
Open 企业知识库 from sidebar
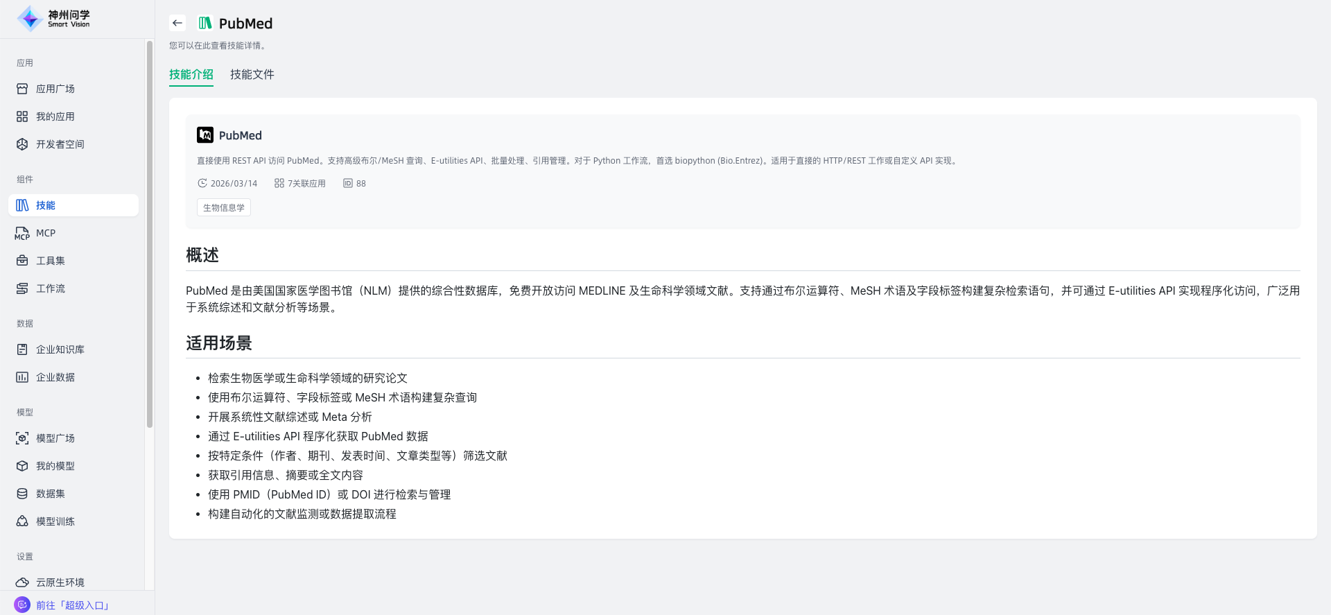(x=60, y=349)
